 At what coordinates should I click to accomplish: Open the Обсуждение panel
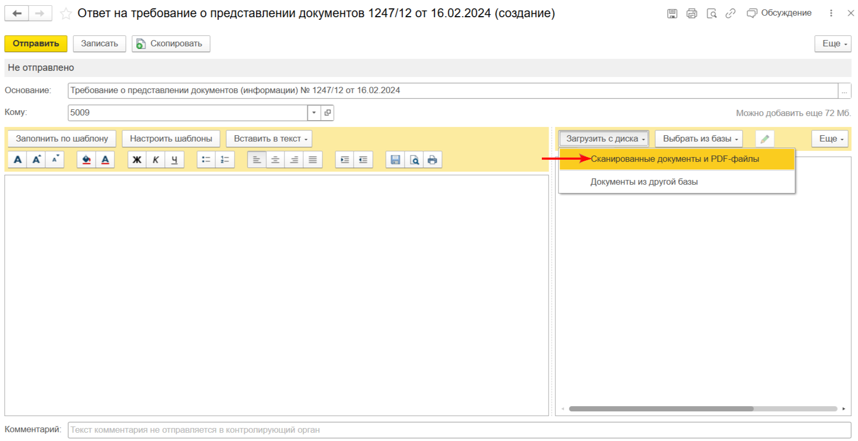click(779, 13)
